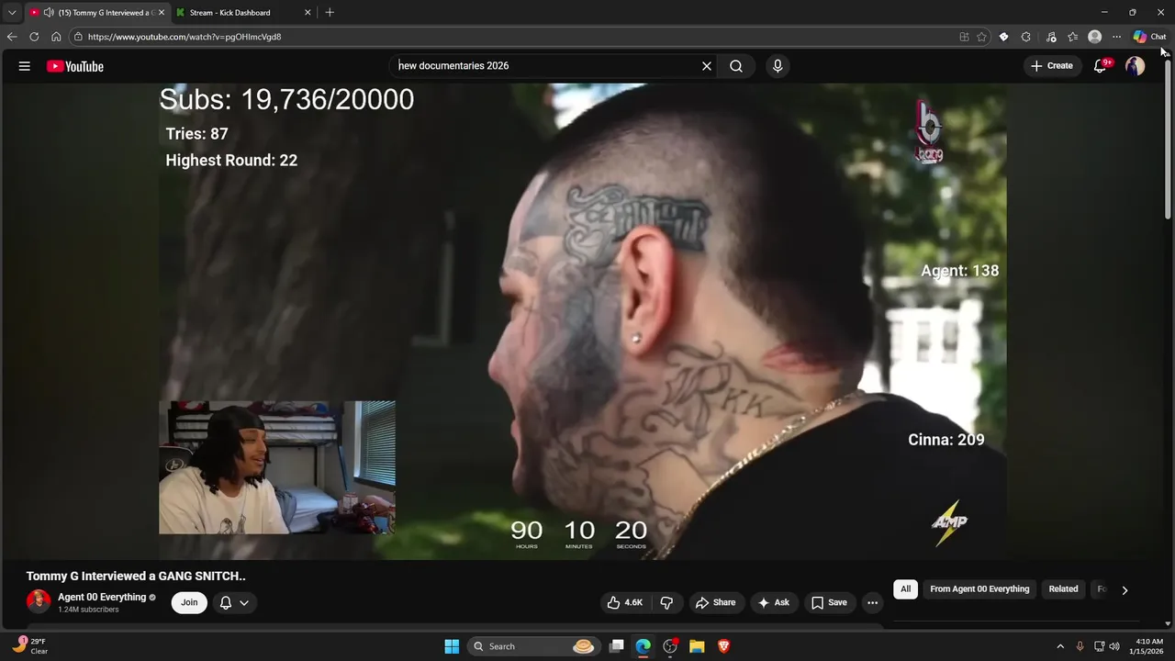This screenshot has width=1175, height=661.
Task: Dislike the video with thumbs down
Action: click(667, 602)
